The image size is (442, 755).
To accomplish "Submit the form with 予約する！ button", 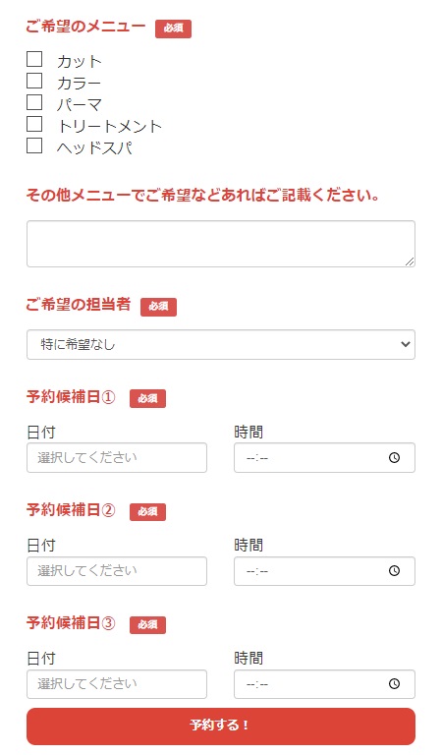I will (x=221, y=726).
